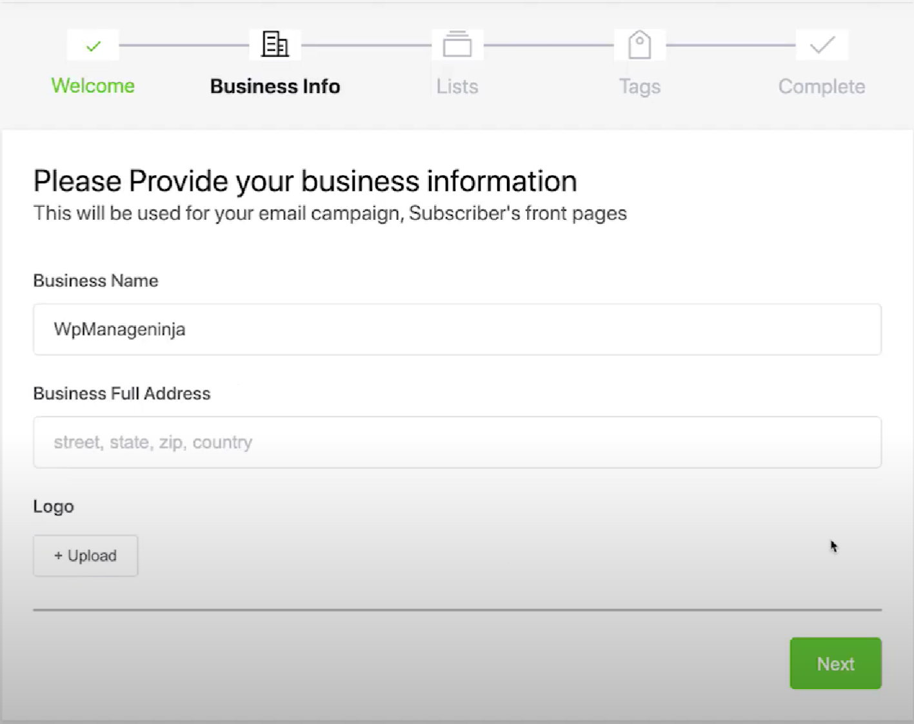
Task: Select the WpManageninja text entry
Action: click(x=119, y=329)
